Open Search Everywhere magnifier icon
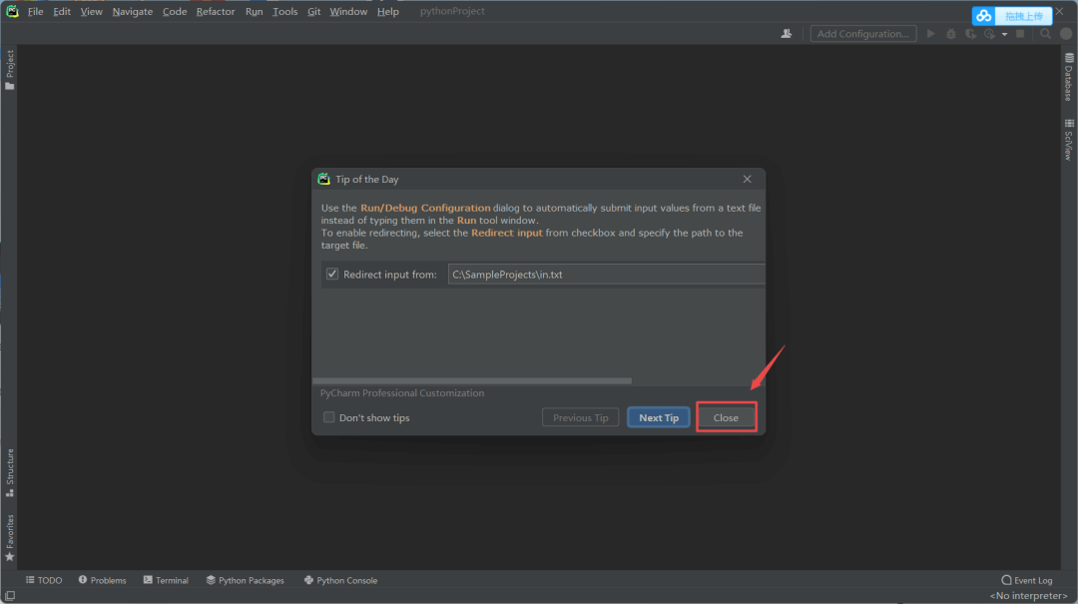 point(1045,34)
